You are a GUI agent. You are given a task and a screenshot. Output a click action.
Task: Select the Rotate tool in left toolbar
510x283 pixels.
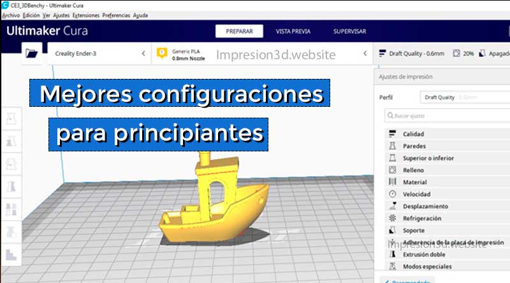tap(11, 164)
